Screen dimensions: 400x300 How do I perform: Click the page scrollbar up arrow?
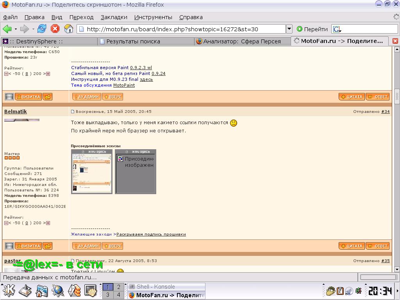pyautogui.click(x=397, y=49)
